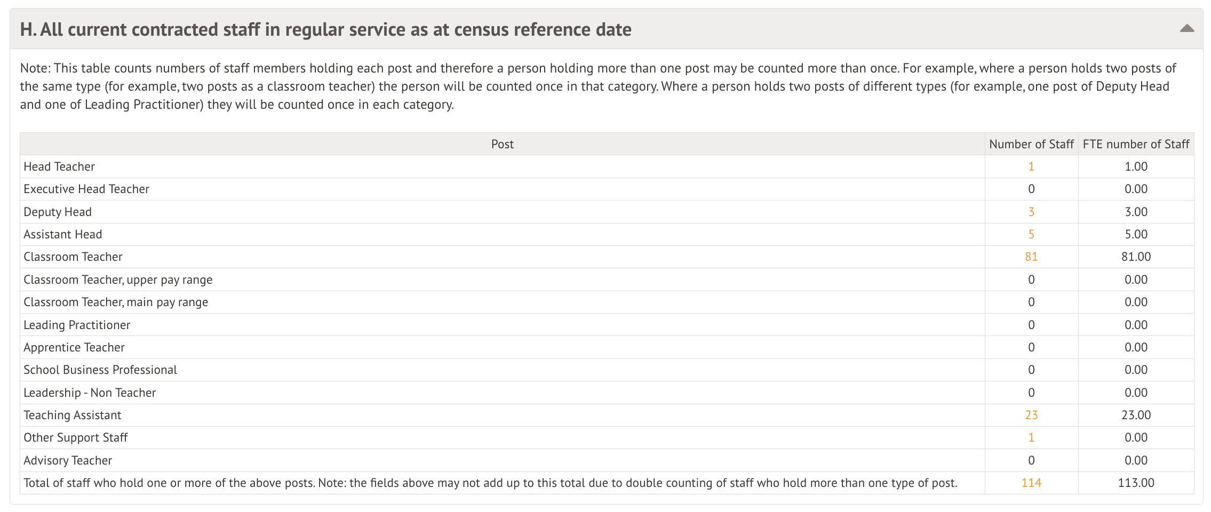Click the Post column header
The image size is (1211, 512).
coord(502,144)
